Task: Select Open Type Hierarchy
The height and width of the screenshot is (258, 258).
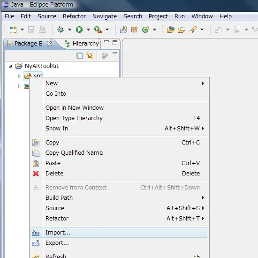Action: click(x=119, y=118)
